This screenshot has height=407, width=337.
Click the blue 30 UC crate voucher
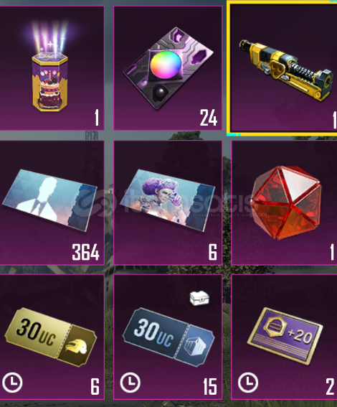pos(168,337)
